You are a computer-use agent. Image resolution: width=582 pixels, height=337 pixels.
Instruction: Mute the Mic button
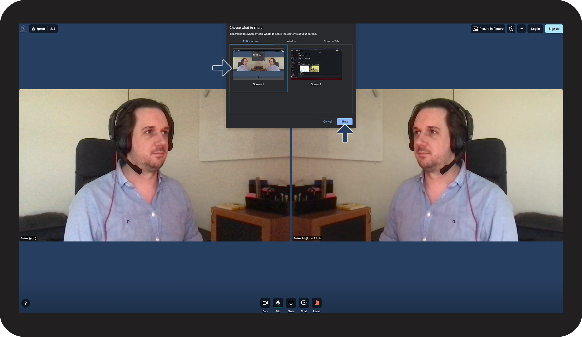278,303
